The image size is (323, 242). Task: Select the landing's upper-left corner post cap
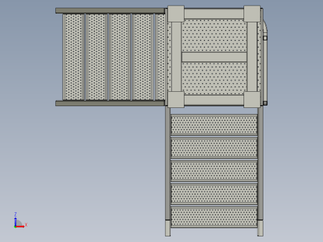[176, 14]
